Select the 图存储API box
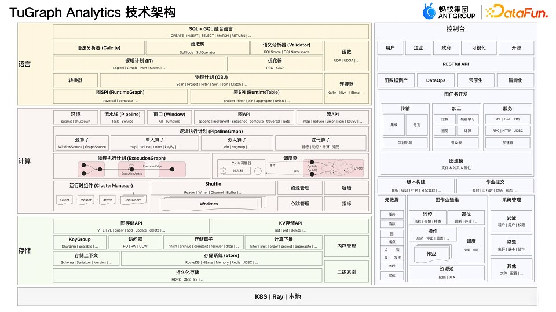This screenshot has width=556, height=312. 131,226
